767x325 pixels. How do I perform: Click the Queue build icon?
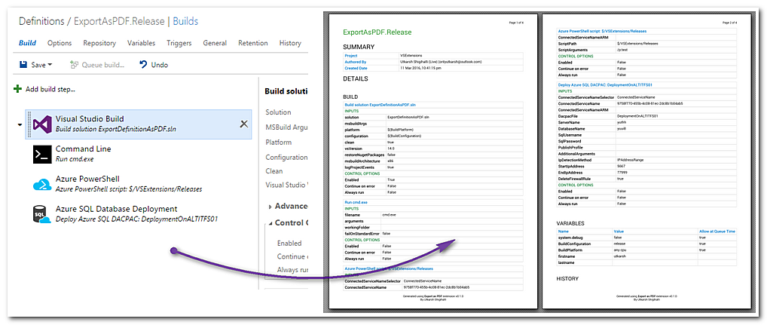coord(75,66)
